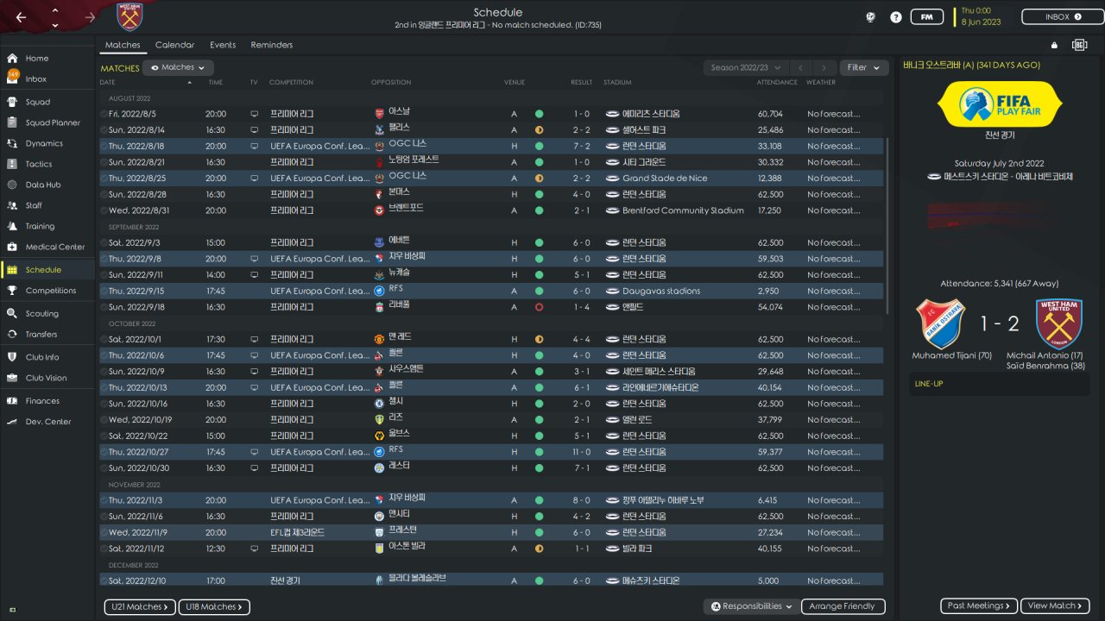The image size is (1105, 621).
Task: Open the Filter dropdown
Action: 863,67
